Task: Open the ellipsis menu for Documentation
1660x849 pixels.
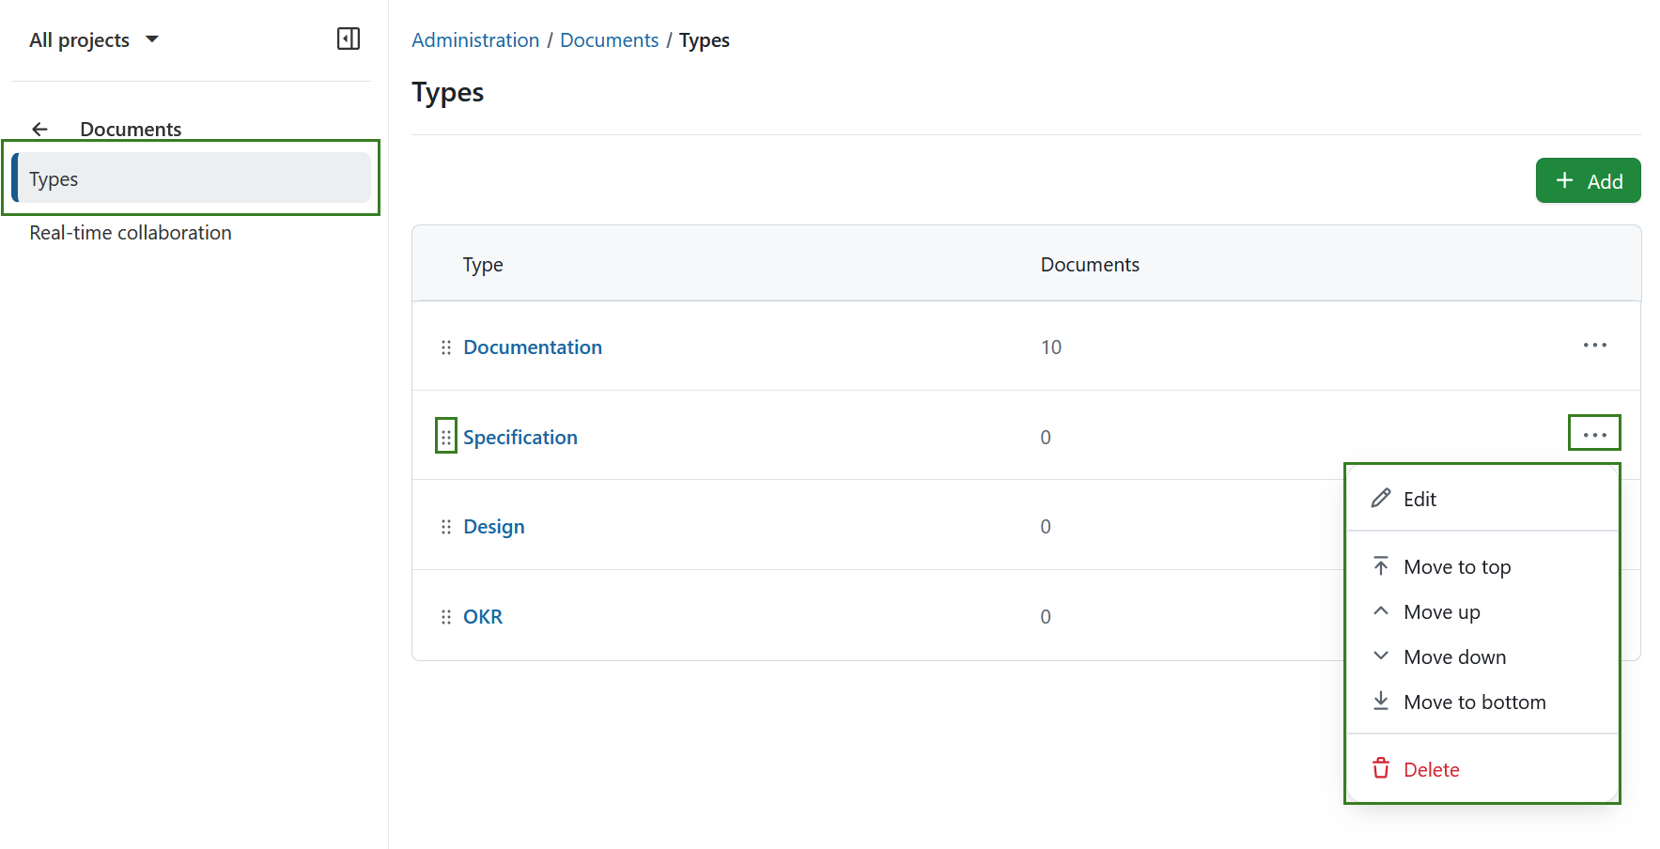Action: pyautogui.click(x=1594, y=345)
